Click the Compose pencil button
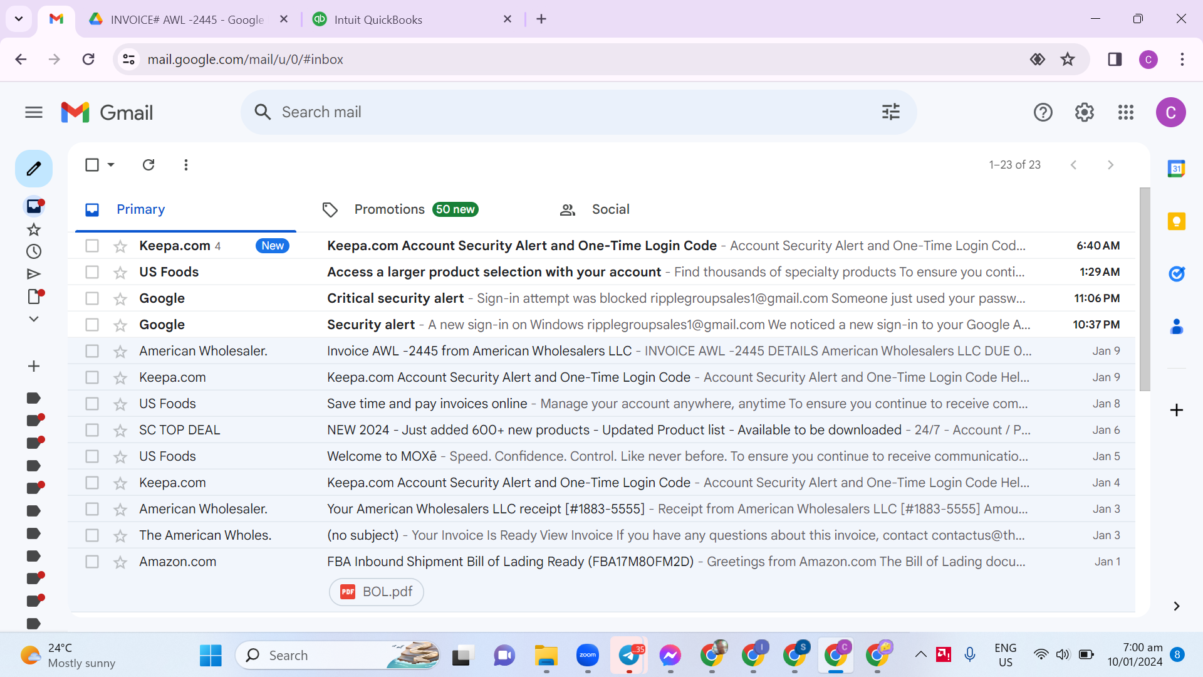Image resolution: width=1203 pixels, height=677 pixels. (x=34, y=169)
